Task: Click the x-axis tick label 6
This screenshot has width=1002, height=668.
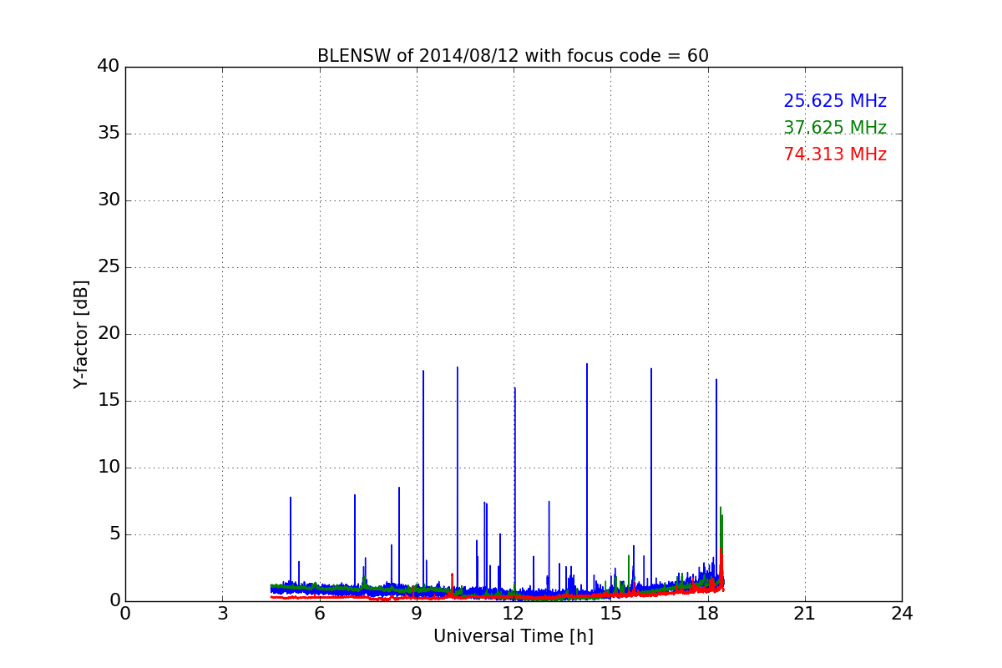Action: (x=319, y=613)
